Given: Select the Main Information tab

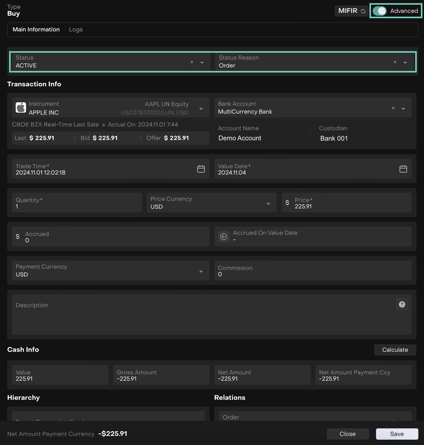Looking at the screenshot, I should [x=36, y=29].
